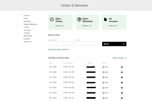Open Shop-Orders in the sidebar
The height and width of the screenshot is (101, 152).
tap(28, 36)
